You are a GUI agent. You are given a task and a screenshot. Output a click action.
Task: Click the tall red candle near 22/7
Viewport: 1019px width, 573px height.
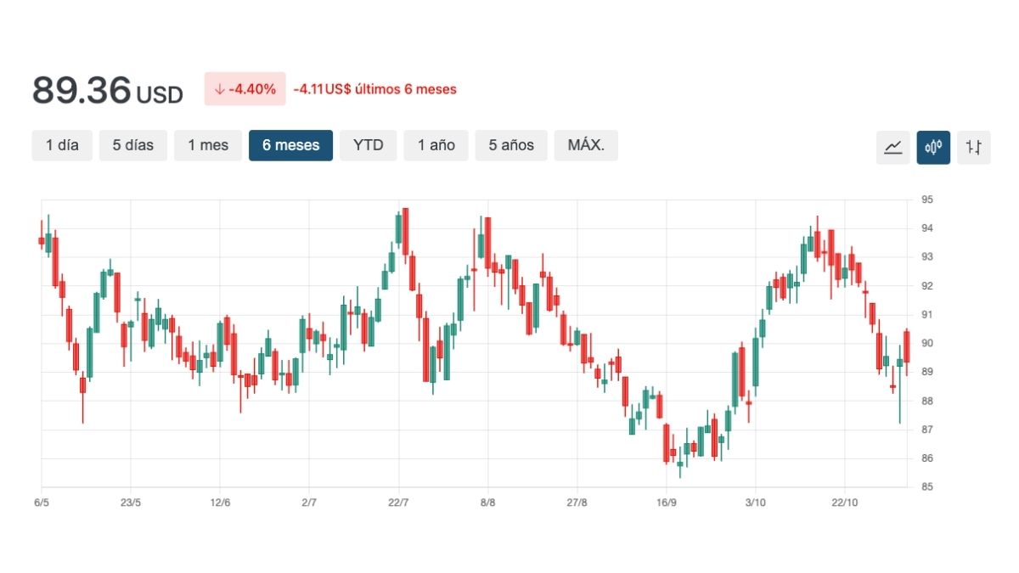406,231
